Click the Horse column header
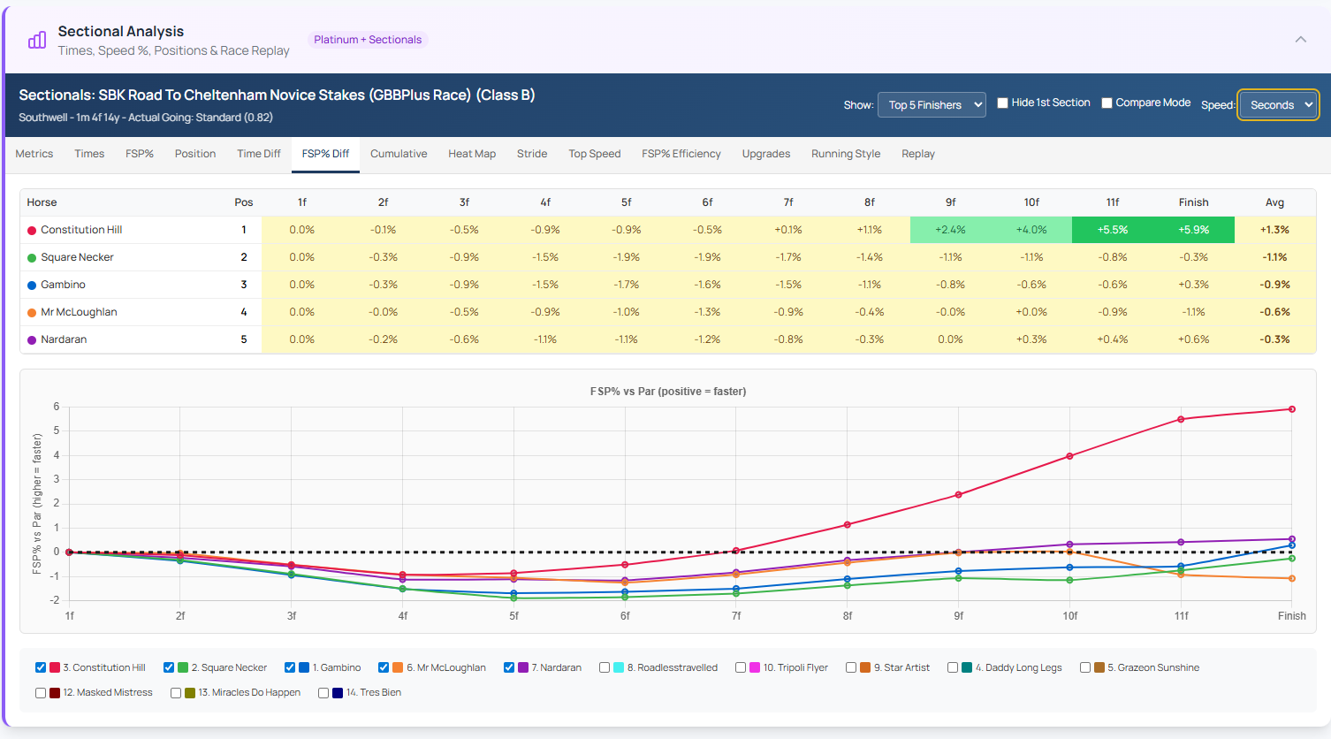Viewport: 1331px width, 739px height. click(x=42, y=202)
